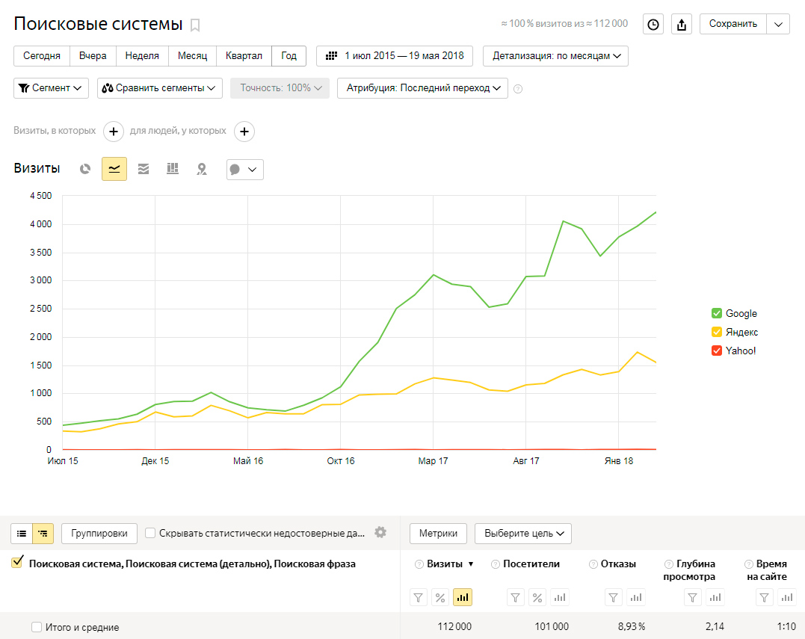Click the filter icon under Посетители
The height and width of the screenshot is (639, 805).
pos(516,597)
